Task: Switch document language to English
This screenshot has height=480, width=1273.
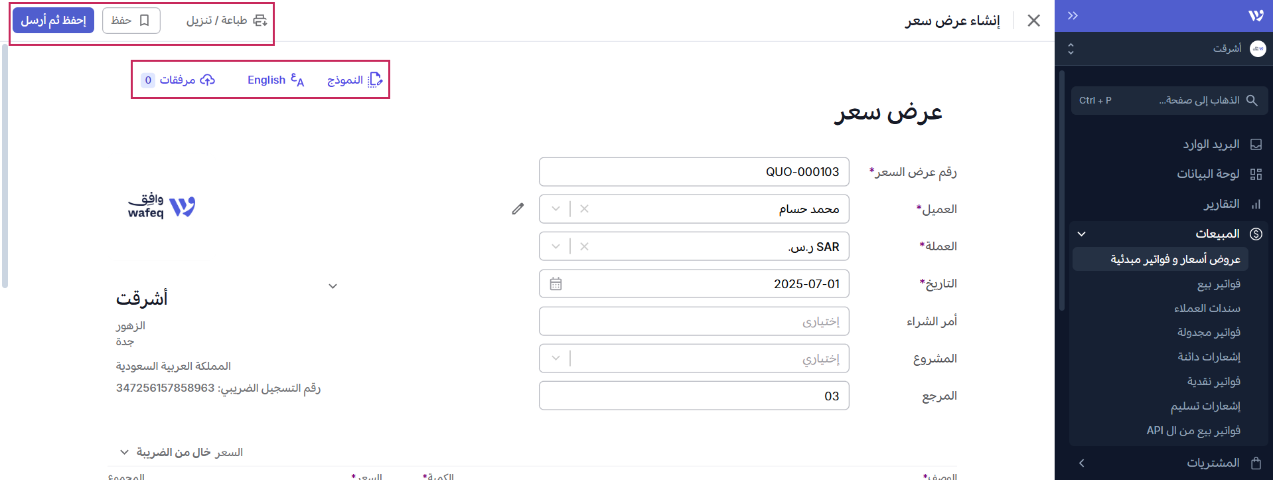Action: click(275, 80)
